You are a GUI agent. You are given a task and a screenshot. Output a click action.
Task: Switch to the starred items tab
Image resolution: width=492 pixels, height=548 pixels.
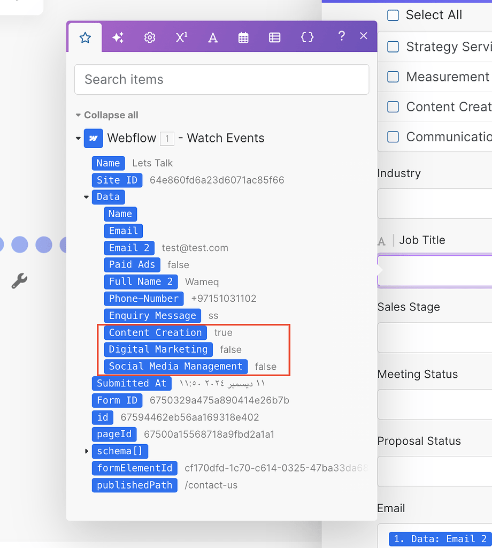pos(84,37)
